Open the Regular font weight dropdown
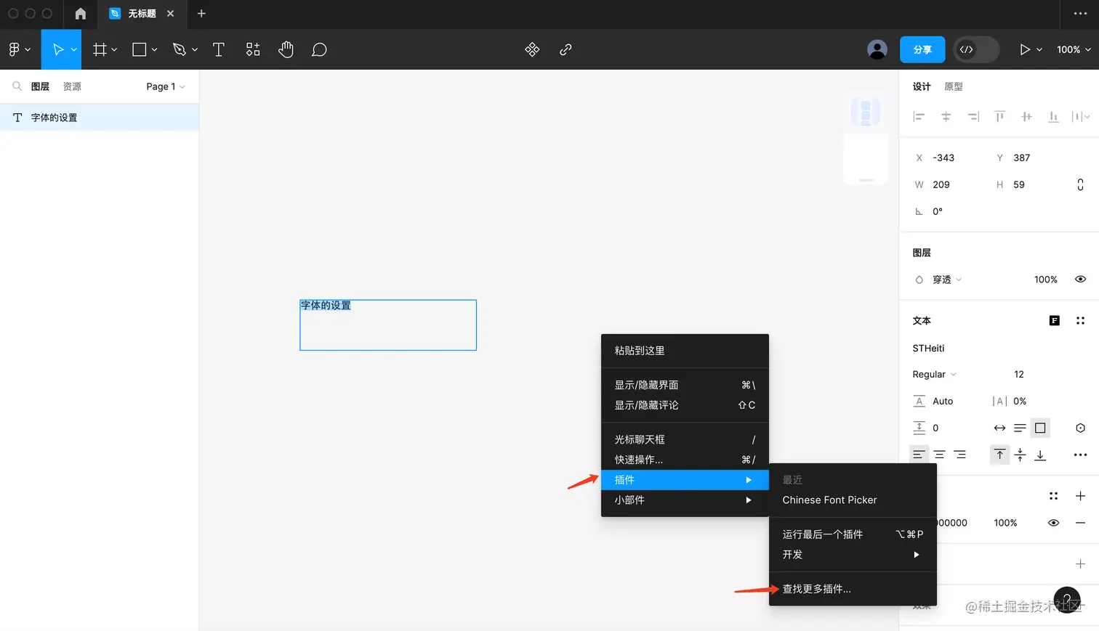Viewport: 1099px width, 631px height. tap(934, 375)
